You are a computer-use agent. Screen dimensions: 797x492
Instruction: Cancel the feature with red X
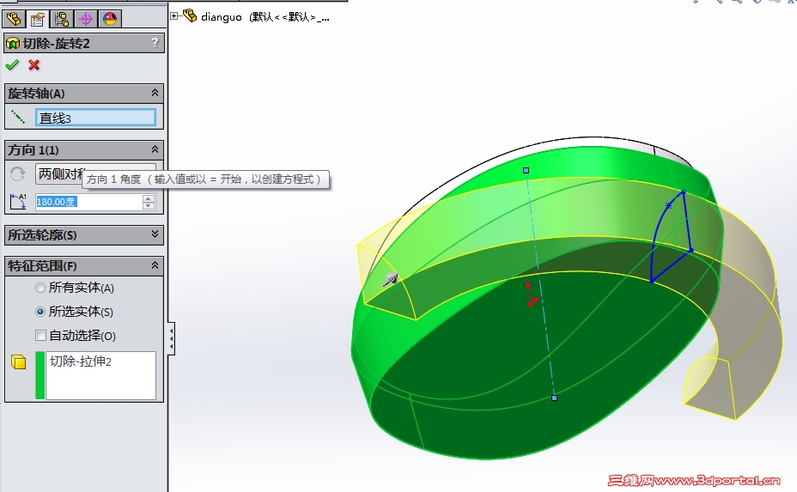(x=34, y=65)
